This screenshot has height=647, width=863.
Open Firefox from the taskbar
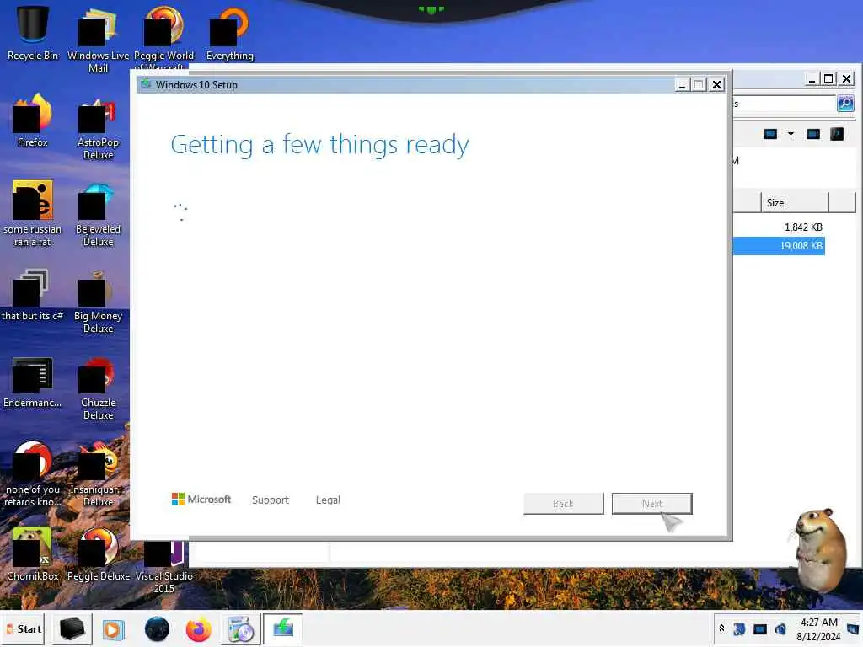point(198,628)
